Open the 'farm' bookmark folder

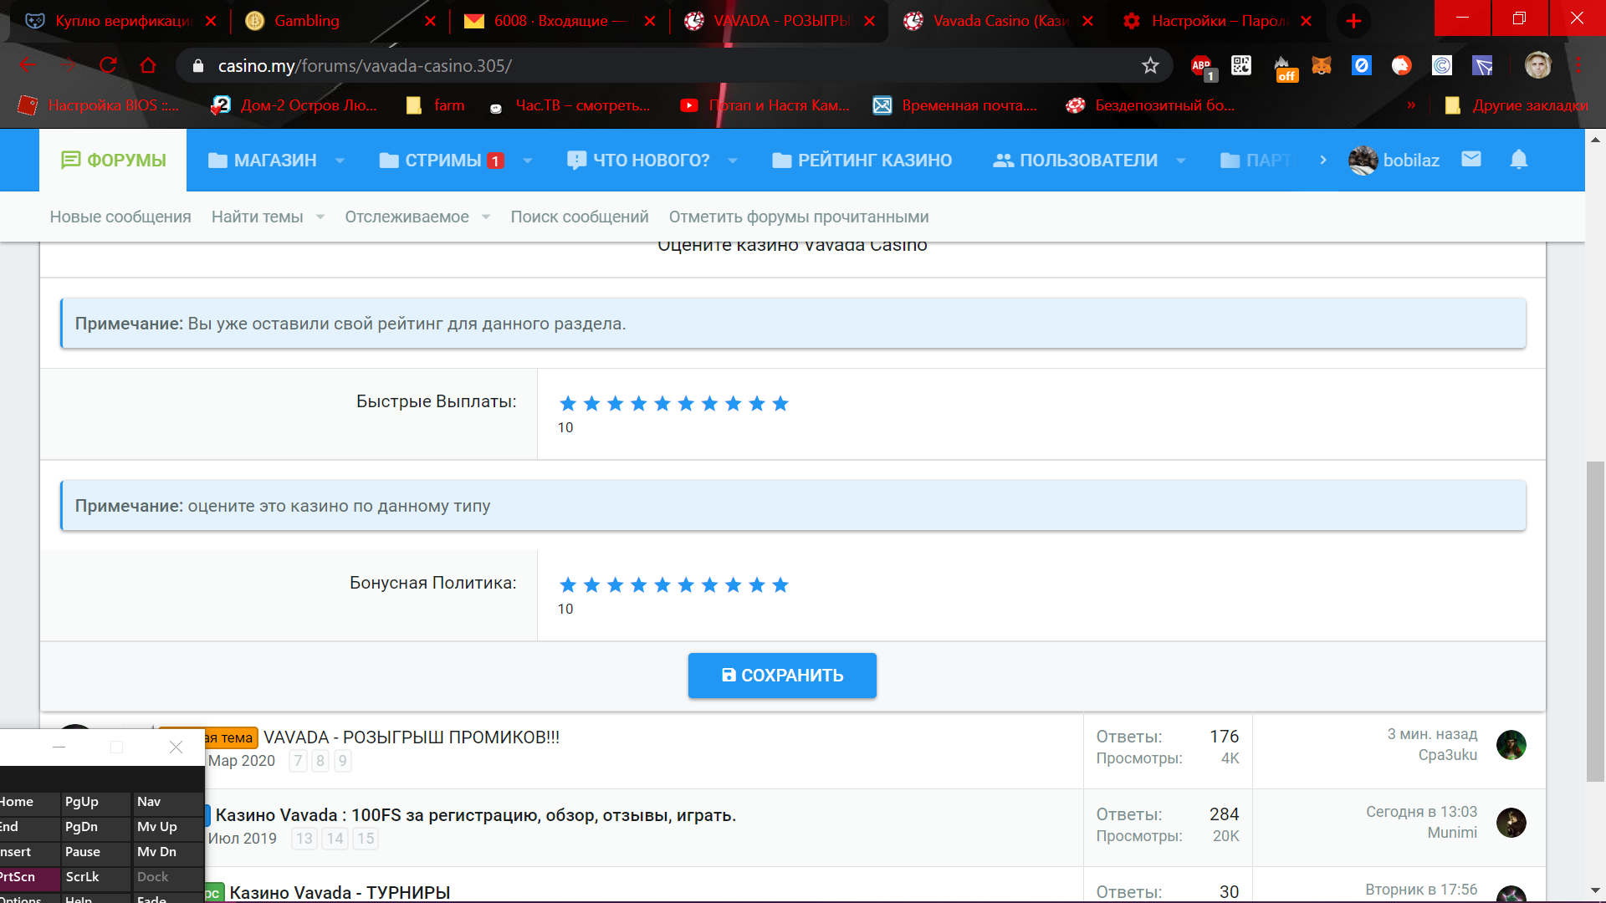pos(435,105)
